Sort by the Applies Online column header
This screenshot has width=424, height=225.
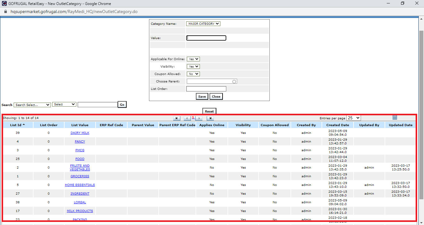point(212,125)
